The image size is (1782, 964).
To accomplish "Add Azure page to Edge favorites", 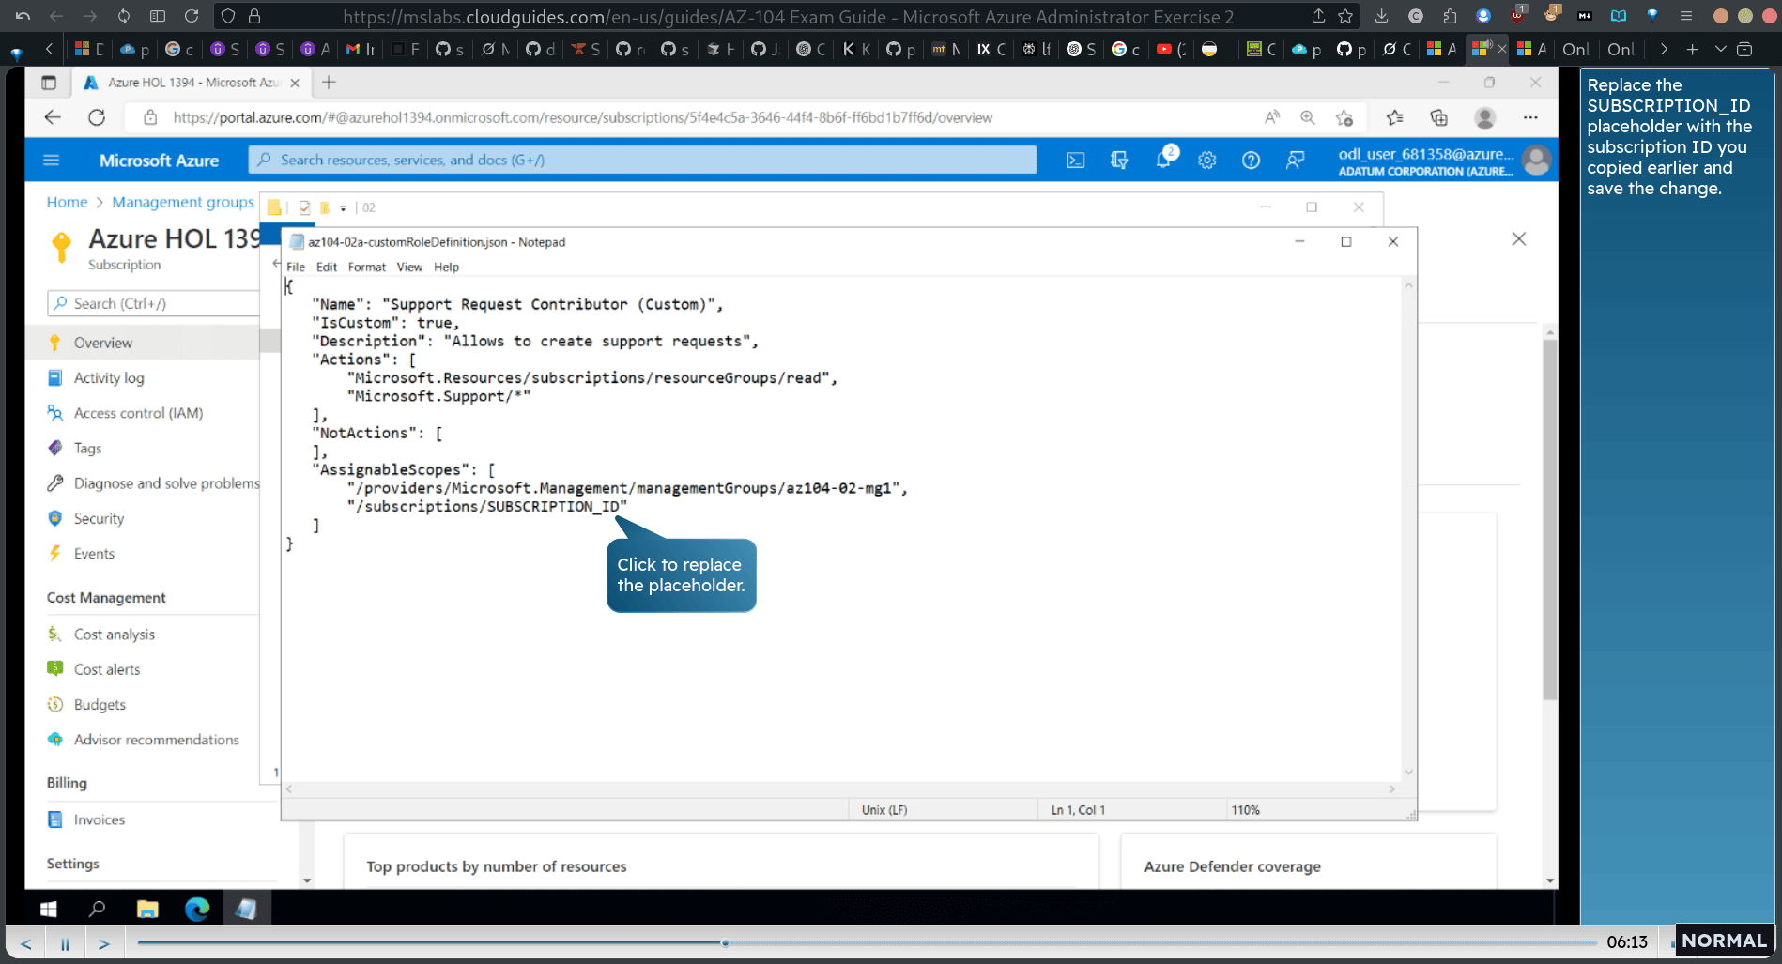I will tap(1344, 117).
